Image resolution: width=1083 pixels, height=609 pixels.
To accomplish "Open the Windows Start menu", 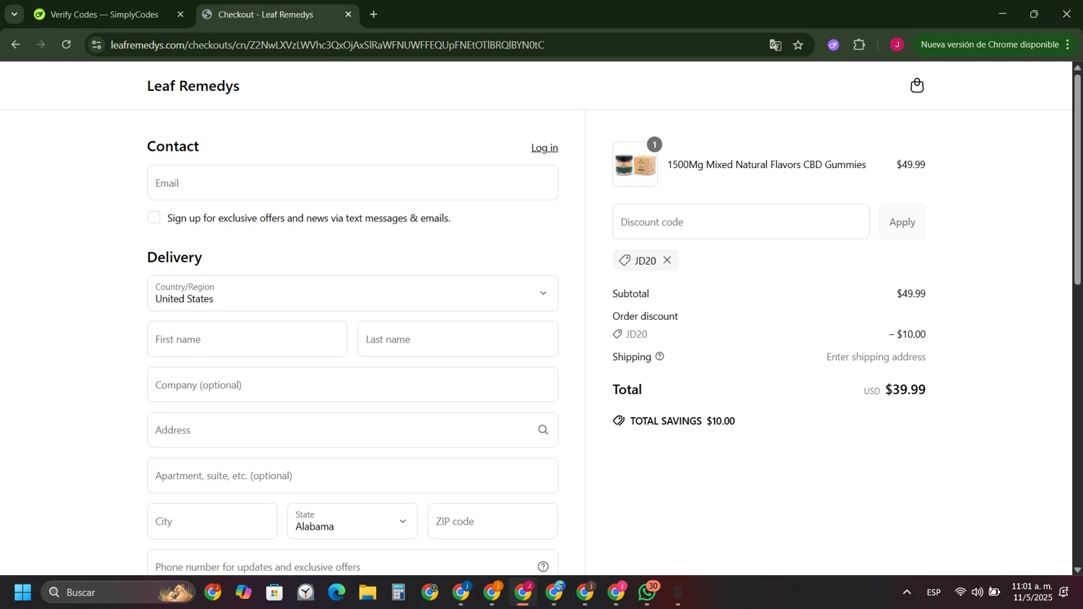I will 22,592.
